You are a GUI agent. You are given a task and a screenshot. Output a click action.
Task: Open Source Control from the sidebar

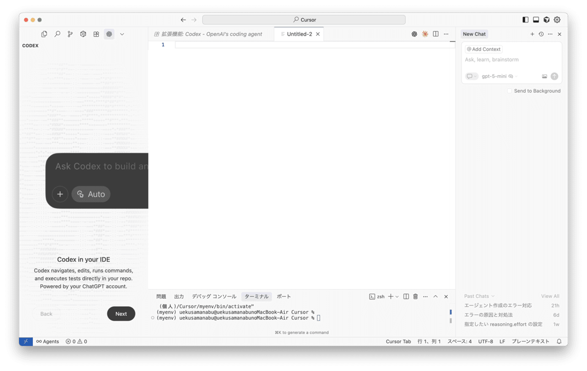pyautogui.click(x=70, y=34)
